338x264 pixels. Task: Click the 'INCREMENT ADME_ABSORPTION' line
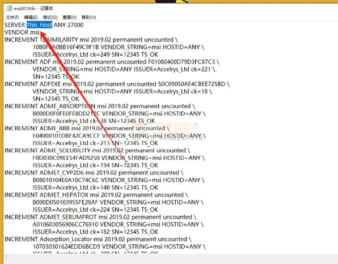point(100,107)
